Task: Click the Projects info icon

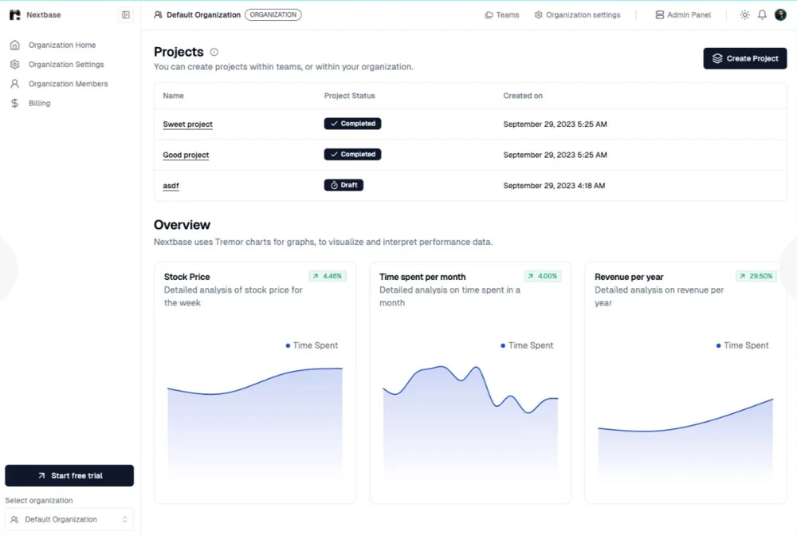Action: [214, 52]
